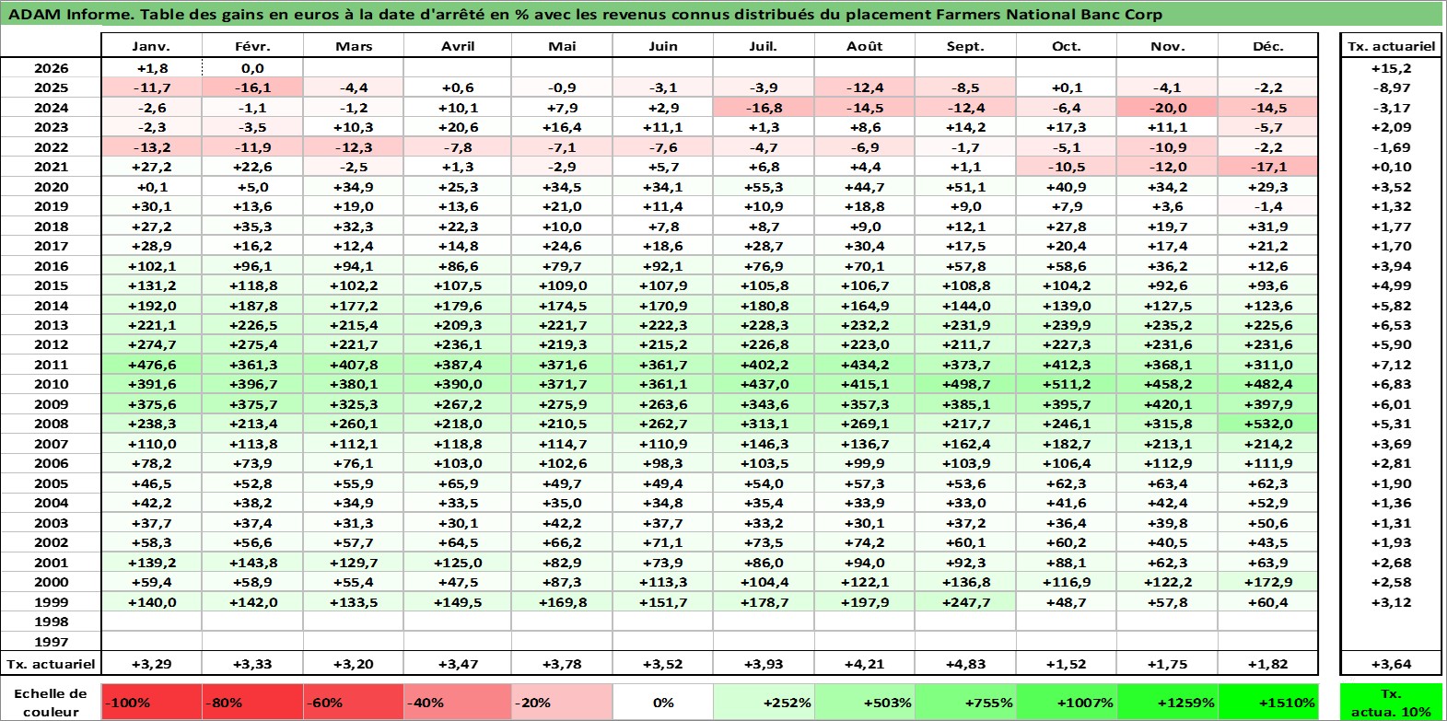Click the +498,7 cell in September 2010
1447x721 pixels.
[965, 384]
